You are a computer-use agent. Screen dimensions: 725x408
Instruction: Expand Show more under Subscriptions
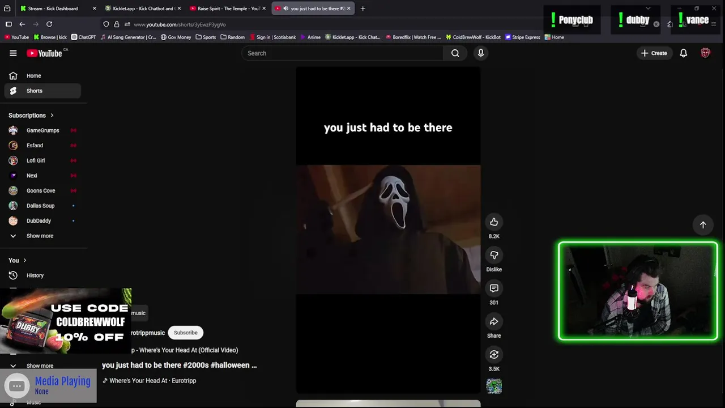pyautogui.click(x=42, y=236)
